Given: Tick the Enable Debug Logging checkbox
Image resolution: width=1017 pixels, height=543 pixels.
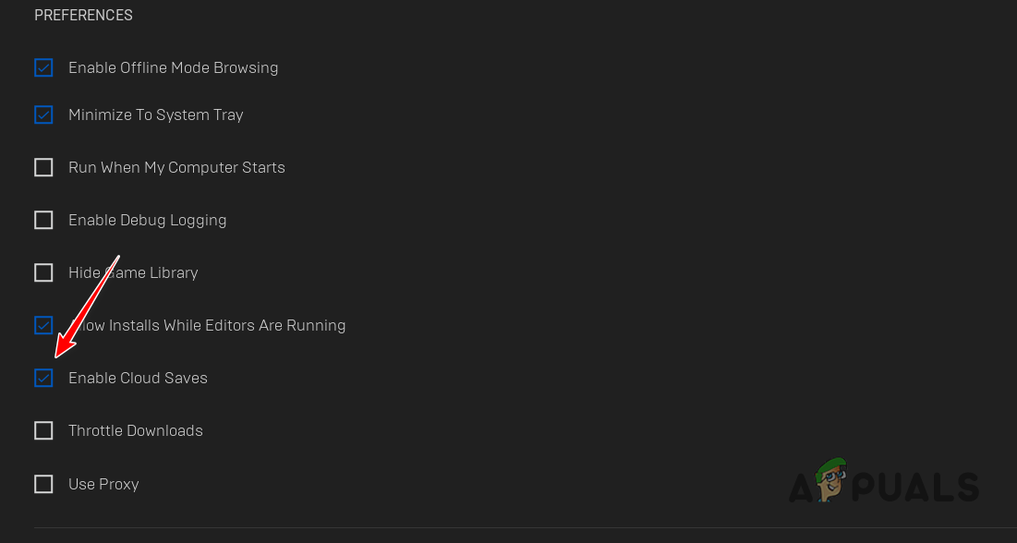Looking at the screenshot, I should 43,220.
